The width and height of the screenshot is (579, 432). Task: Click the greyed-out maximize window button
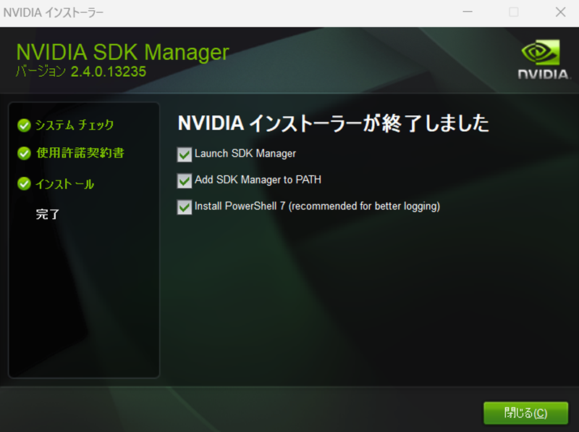(514, 12)
